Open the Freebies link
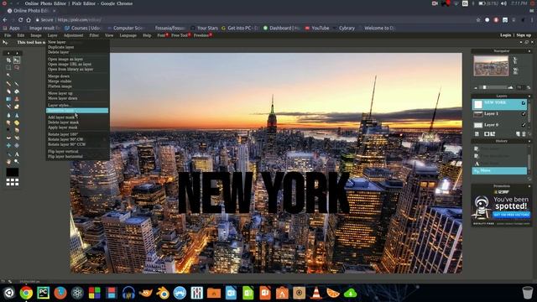537x302 pixels. pos(202,35)
